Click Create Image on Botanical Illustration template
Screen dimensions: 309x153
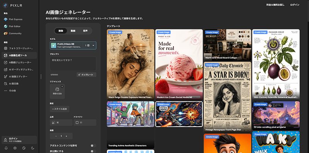click(x=260, y=32)
